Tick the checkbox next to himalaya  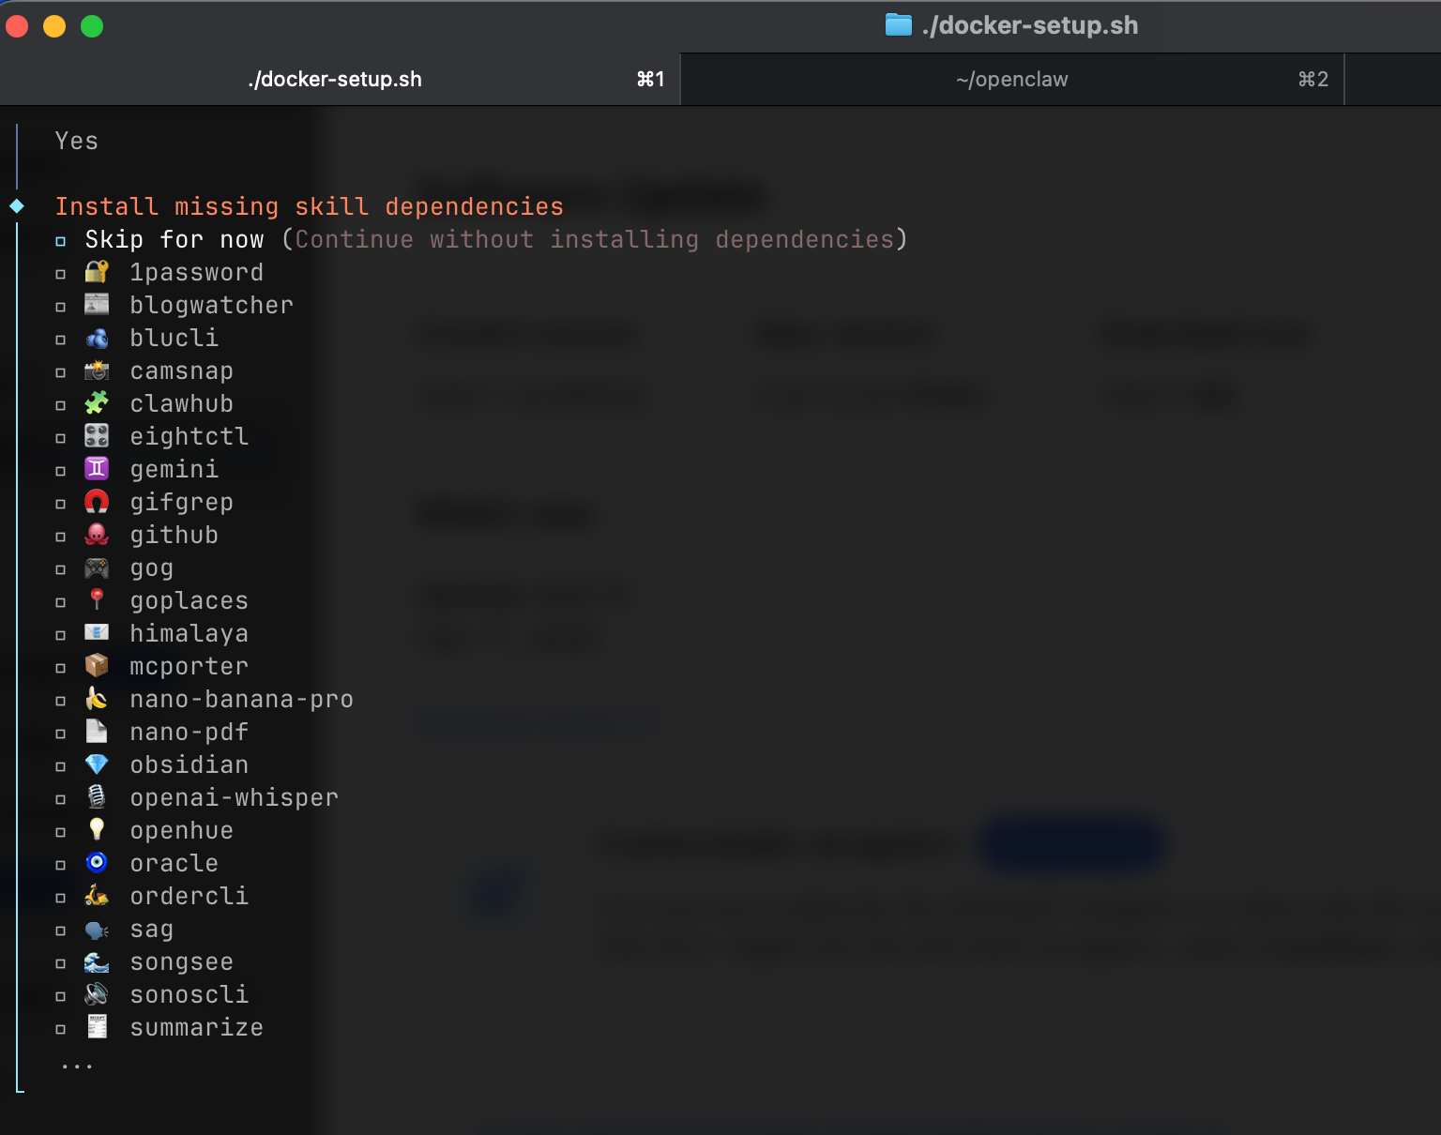(x=61, y=635)
